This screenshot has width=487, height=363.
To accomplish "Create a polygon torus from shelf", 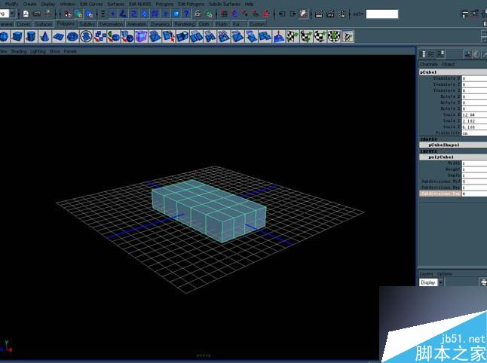I will (x=72, y=37).
